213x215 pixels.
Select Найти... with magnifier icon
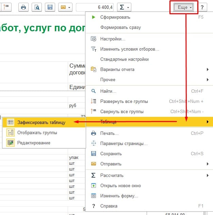click(x=108, y=91)
